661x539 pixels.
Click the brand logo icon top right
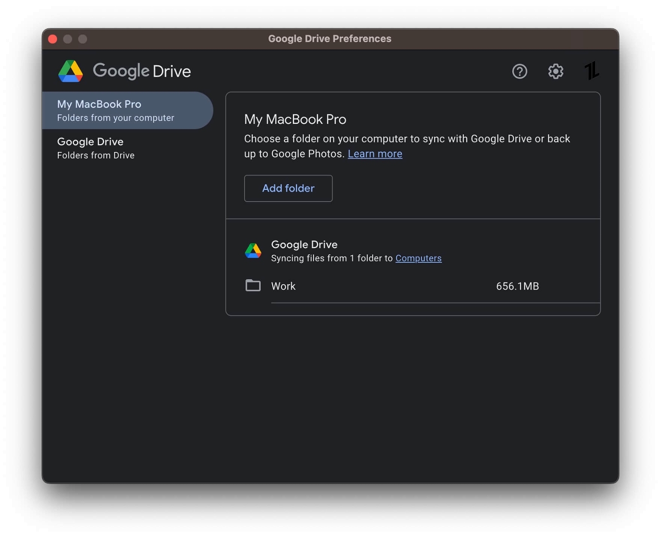pos(592,71)
